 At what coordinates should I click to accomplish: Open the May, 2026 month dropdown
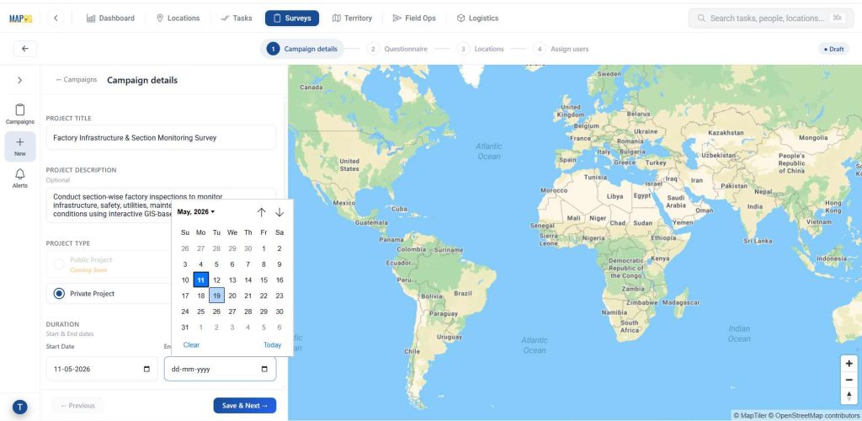coord(196,211)
